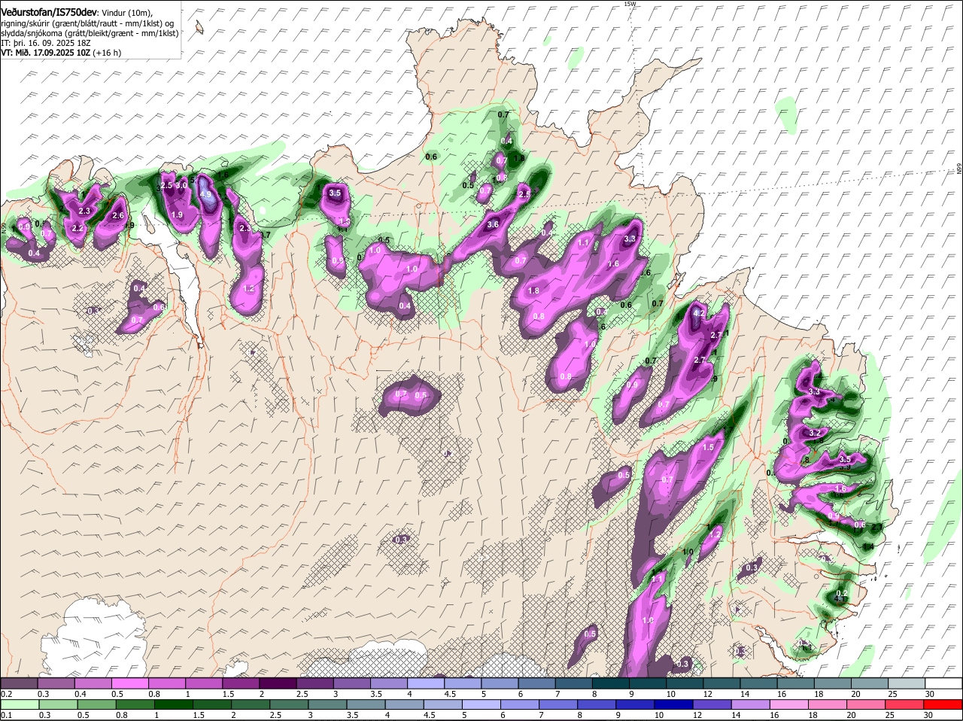Click the Veðurstofan/IS750dev title text

(x=49, y=11)
